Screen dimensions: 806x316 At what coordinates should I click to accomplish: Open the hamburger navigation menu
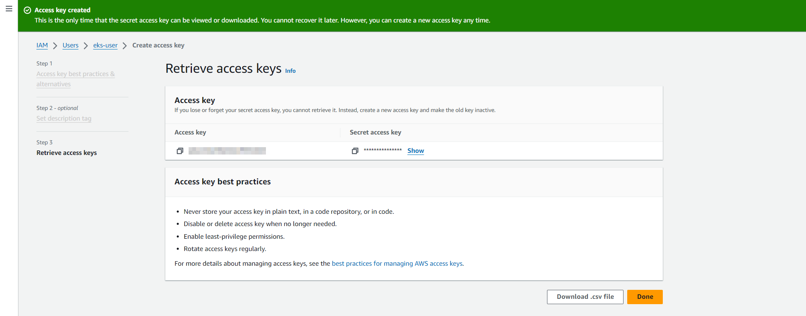(9, 9)
